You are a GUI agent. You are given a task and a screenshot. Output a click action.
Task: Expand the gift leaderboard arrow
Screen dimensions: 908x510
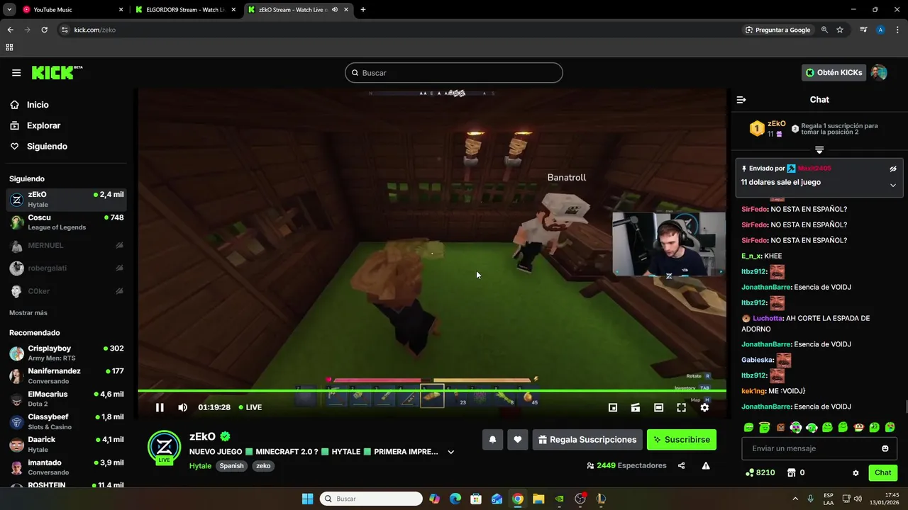pyautogui.click(x=819, y=150)
